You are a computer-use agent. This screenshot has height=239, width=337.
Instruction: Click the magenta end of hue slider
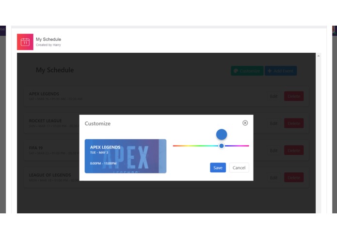pyautogui.click(x=248, y=146)
